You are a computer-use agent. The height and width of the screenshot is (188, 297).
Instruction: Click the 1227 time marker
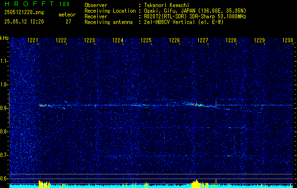point(203,40)
